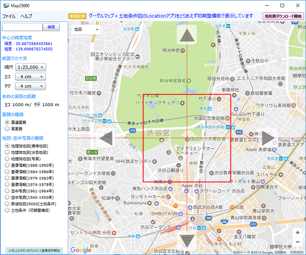Click the スパイラル place marker

281,175
